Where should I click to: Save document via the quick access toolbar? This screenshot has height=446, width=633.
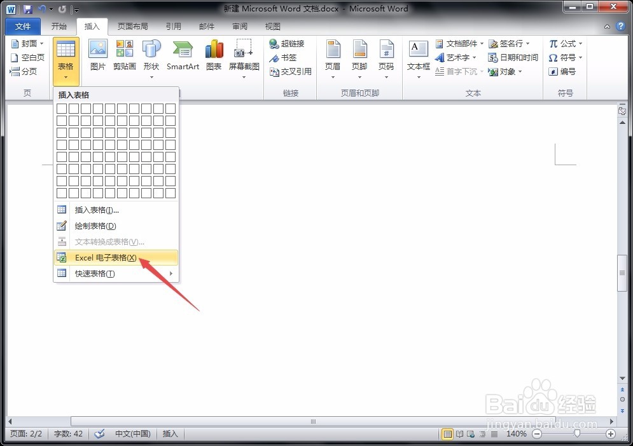28,9
